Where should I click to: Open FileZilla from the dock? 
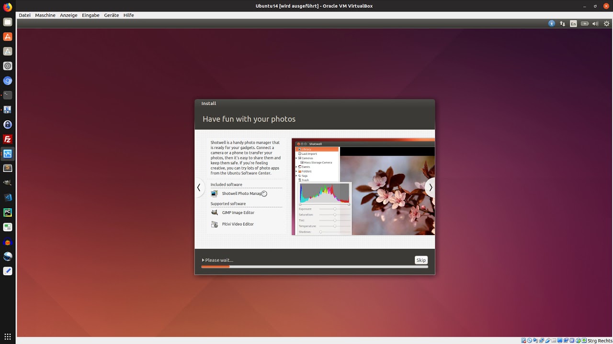pyautogui.click(x=8, y=139)
